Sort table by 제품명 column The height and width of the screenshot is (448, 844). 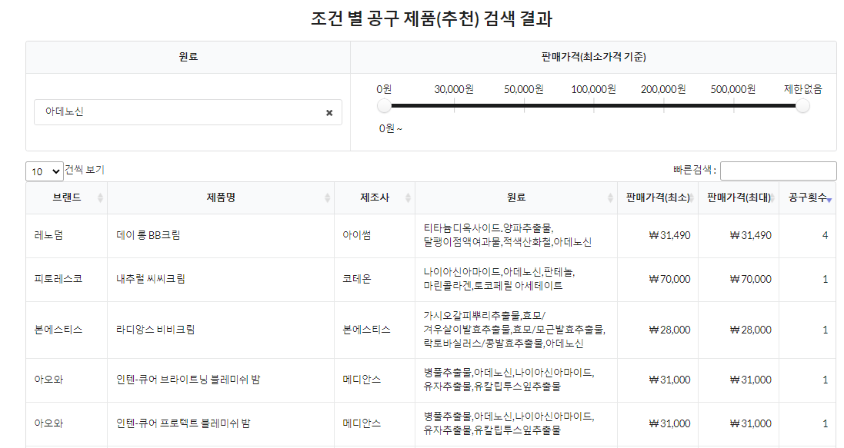tap(221, 198)
